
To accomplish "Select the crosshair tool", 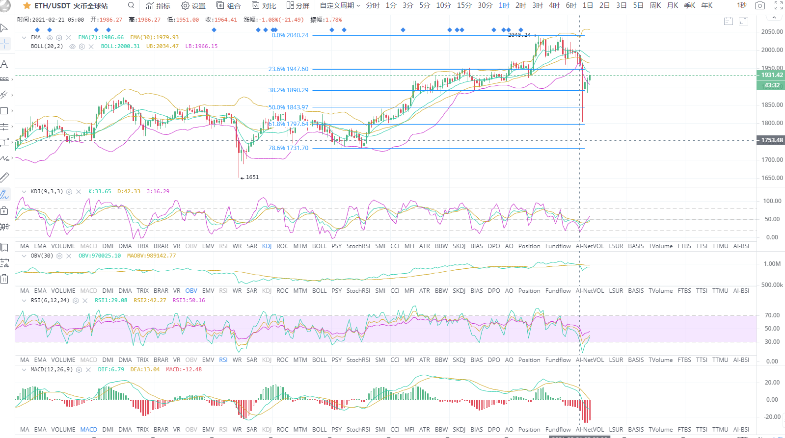I will pos(4,44).
